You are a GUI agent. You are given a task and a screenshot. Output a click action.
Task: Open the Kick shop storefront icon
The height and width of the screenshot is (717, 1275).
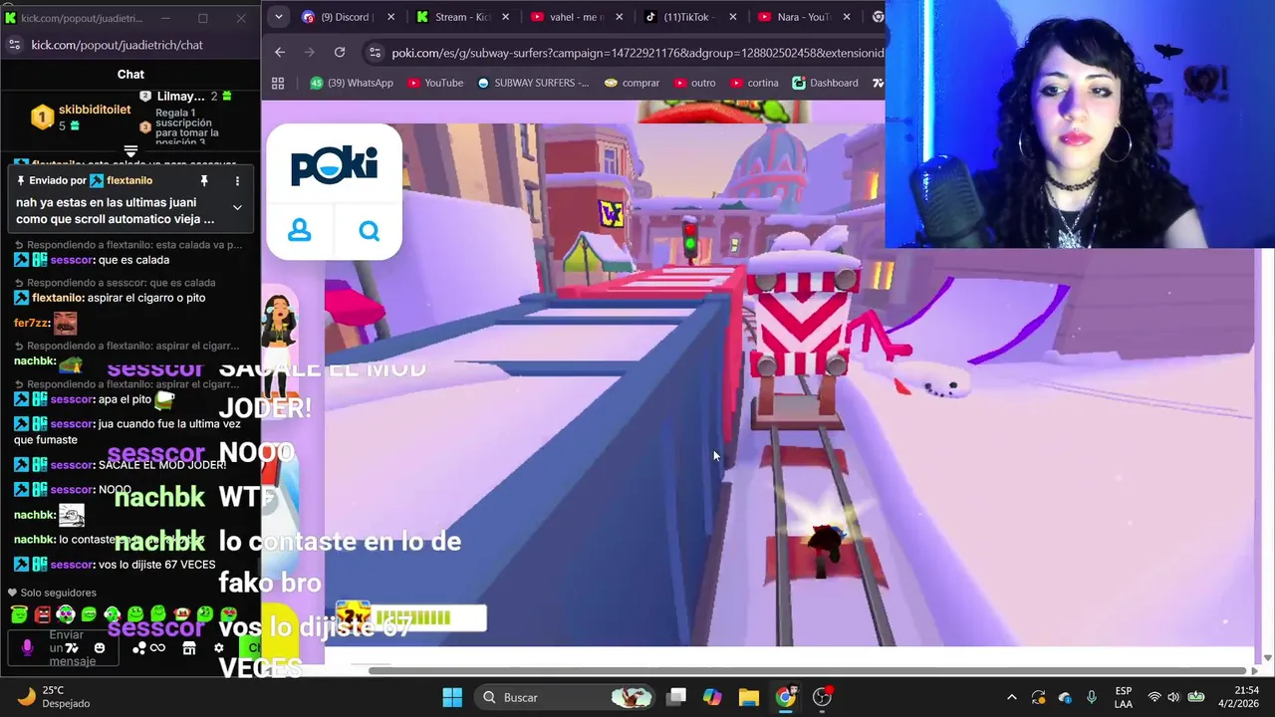coord(189,648)
